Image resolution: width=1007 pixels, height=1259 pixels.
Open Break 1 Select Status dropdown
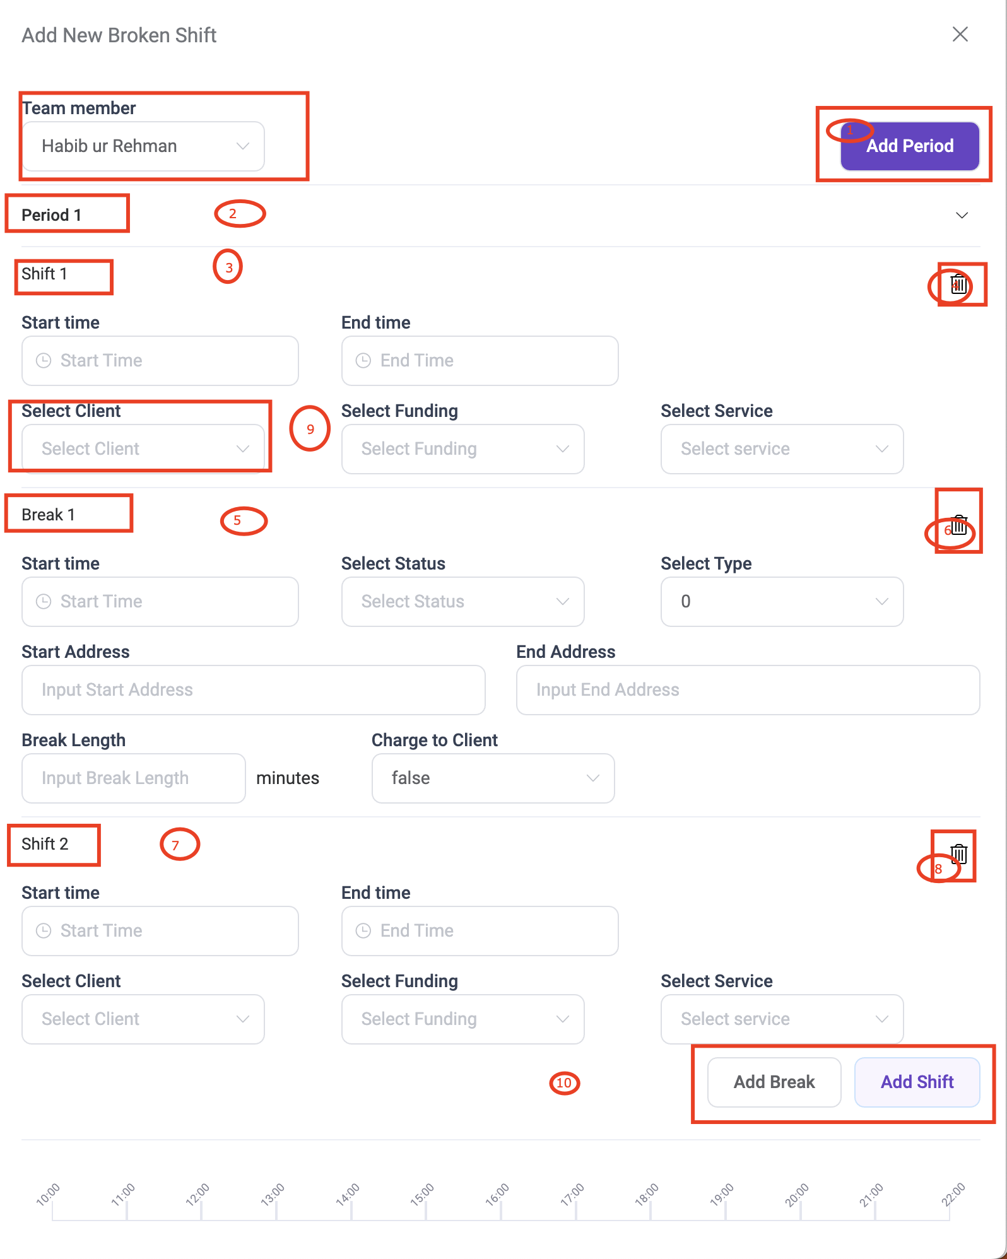pos(463,602)
